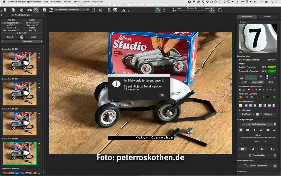
Task: Select the flat grain distribution curve
Action: click(x=243, y=149)
